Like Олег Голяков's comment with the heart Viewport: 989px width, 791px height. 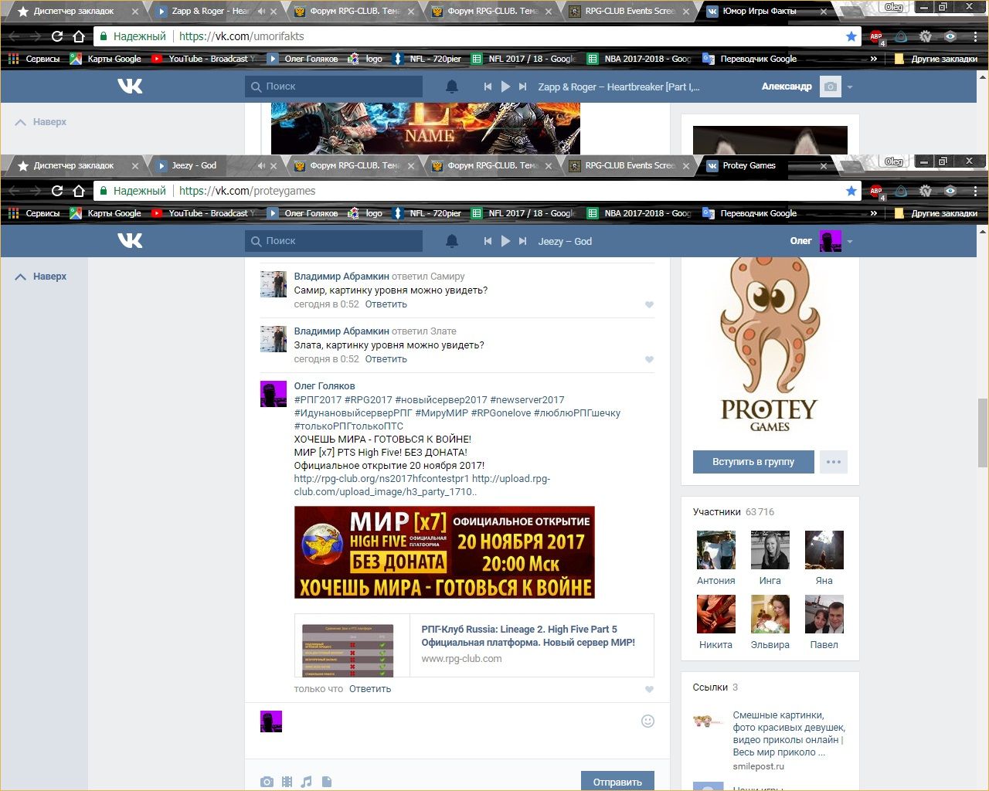point(649,689)
